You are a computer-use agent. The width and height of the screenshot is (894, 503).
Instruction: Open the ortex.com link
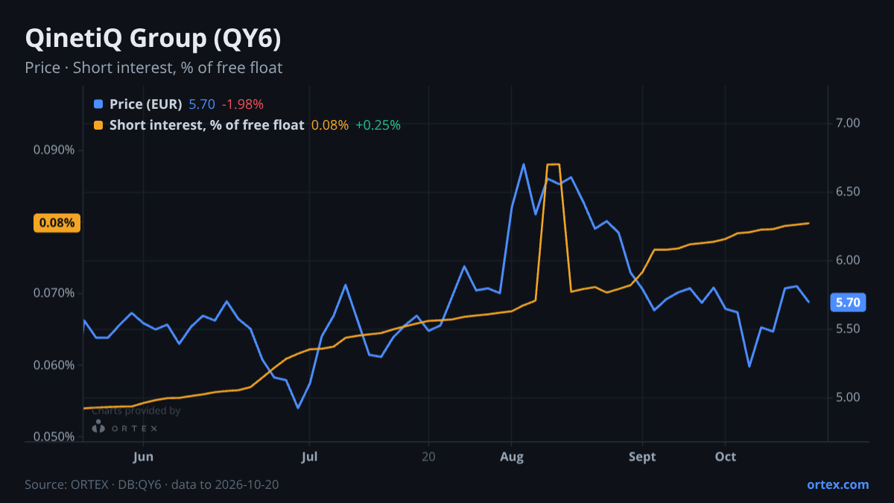tap(838, 484)
